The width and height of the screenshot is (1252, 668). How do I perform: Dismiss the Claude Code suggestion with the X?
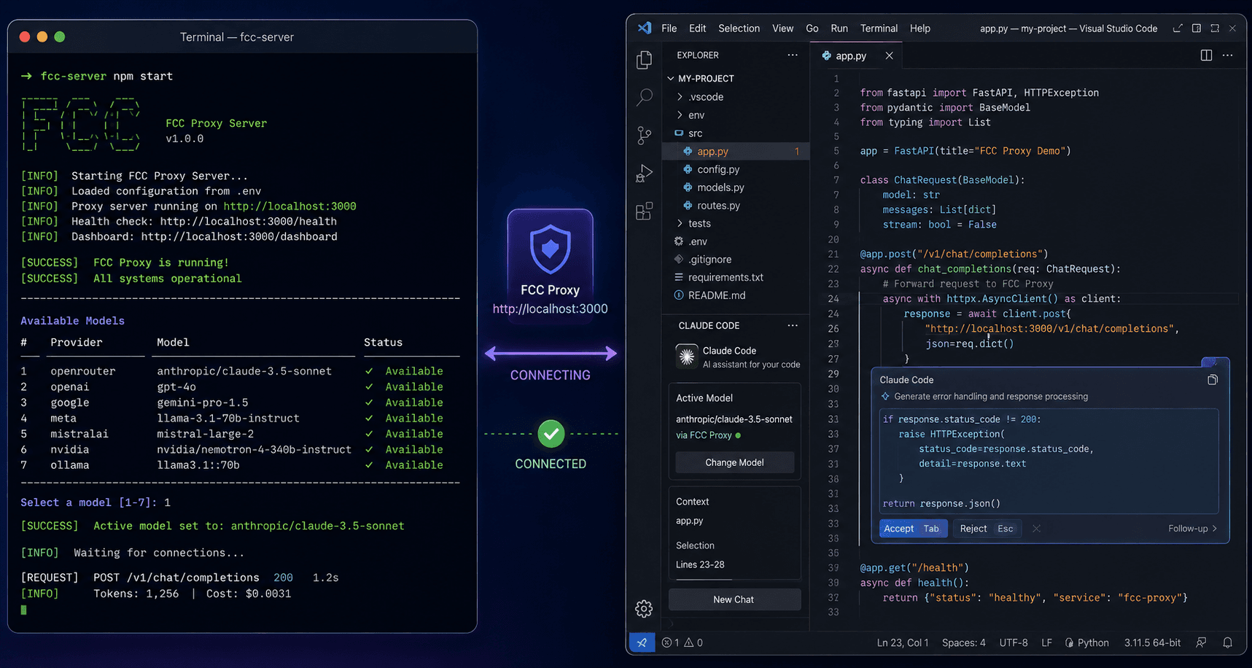pos(1036,529)
